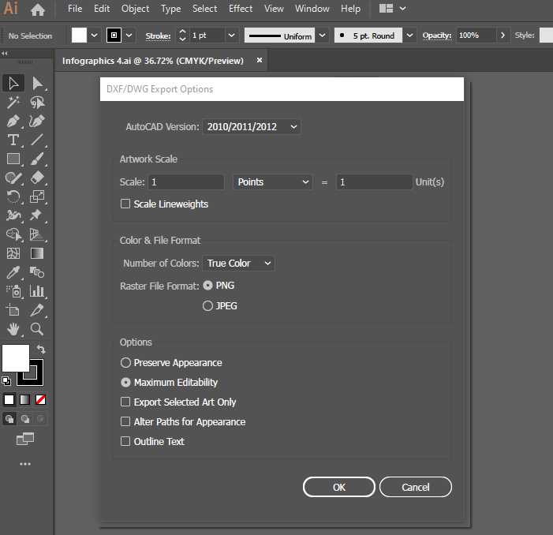Select the Lasso tool

click(x=37, y=103)
